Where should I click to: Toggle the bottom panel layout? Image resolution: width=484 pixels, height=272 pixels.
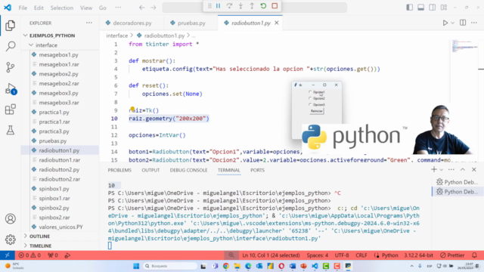[x=420, y=8]
